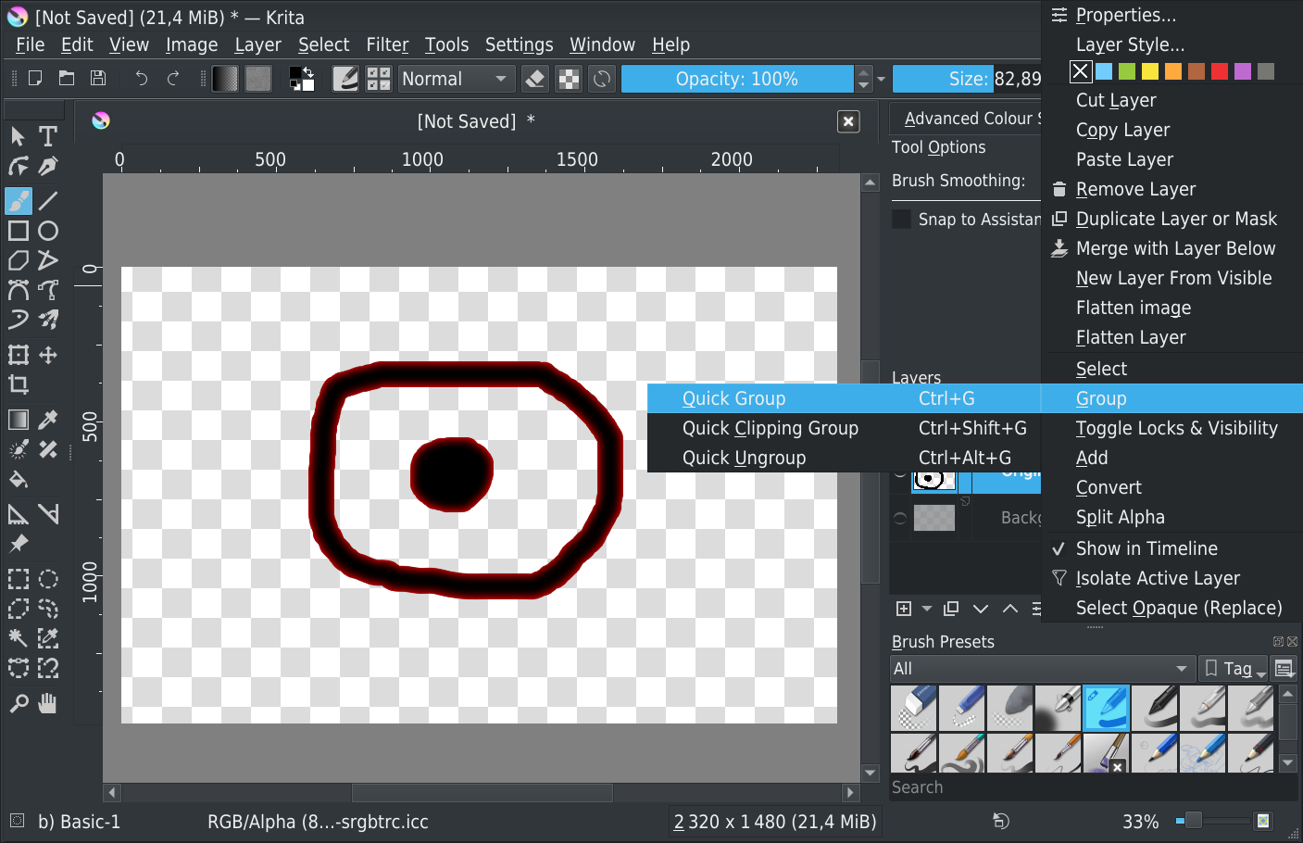Image resolution: width=1303 pixels, height=843 pixels.
Task: Toggle Show in Timeline option
Action: (1146, 548)
